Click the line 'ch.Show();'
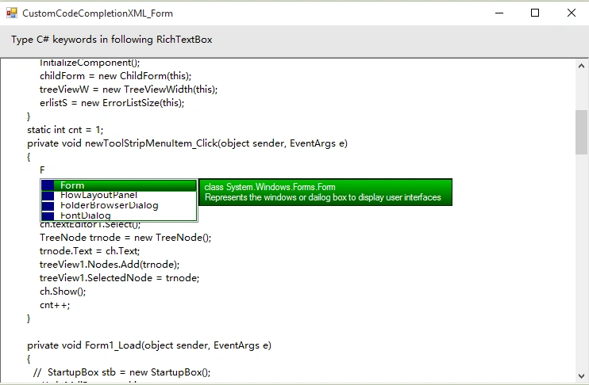The height and width of the screenshot is (385, 589). (63, 292)
